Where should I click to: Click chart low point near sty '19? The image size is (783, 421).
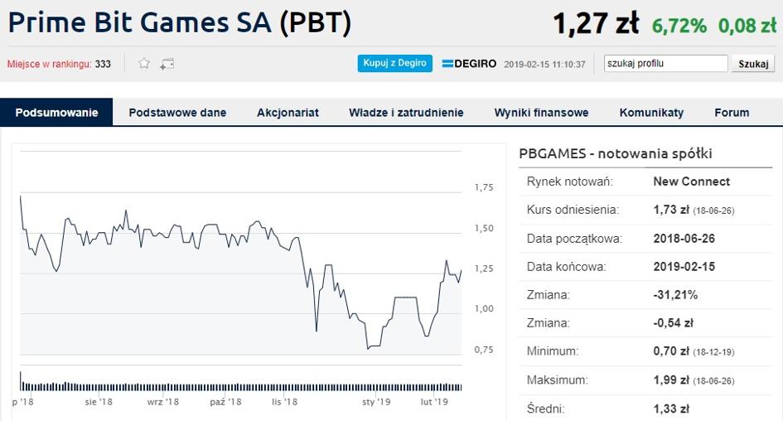(x=368, y=348)
